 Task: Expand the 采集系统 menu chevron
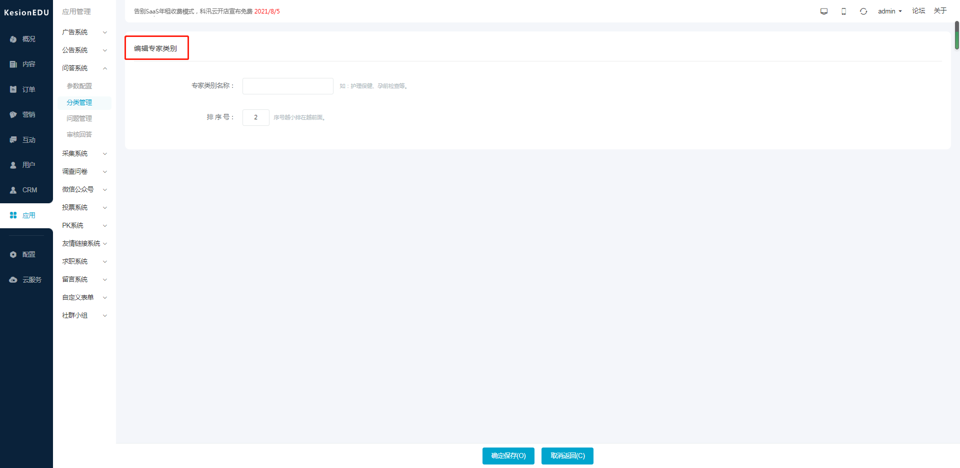pyautogui.click(x=105, y=154)
